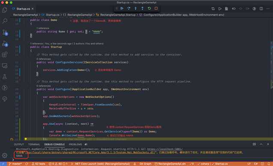Open Source Control view in activity bar
This screenshot has width=273, height=166.
(5, 33)
